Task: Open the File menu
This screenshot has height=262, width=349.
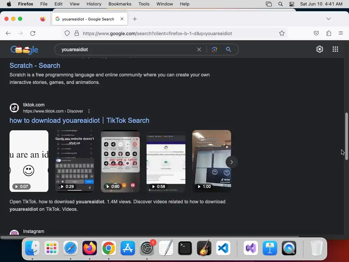Action: [44, 4]
